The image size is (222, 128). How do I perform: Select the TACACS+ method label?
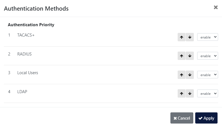26,35
